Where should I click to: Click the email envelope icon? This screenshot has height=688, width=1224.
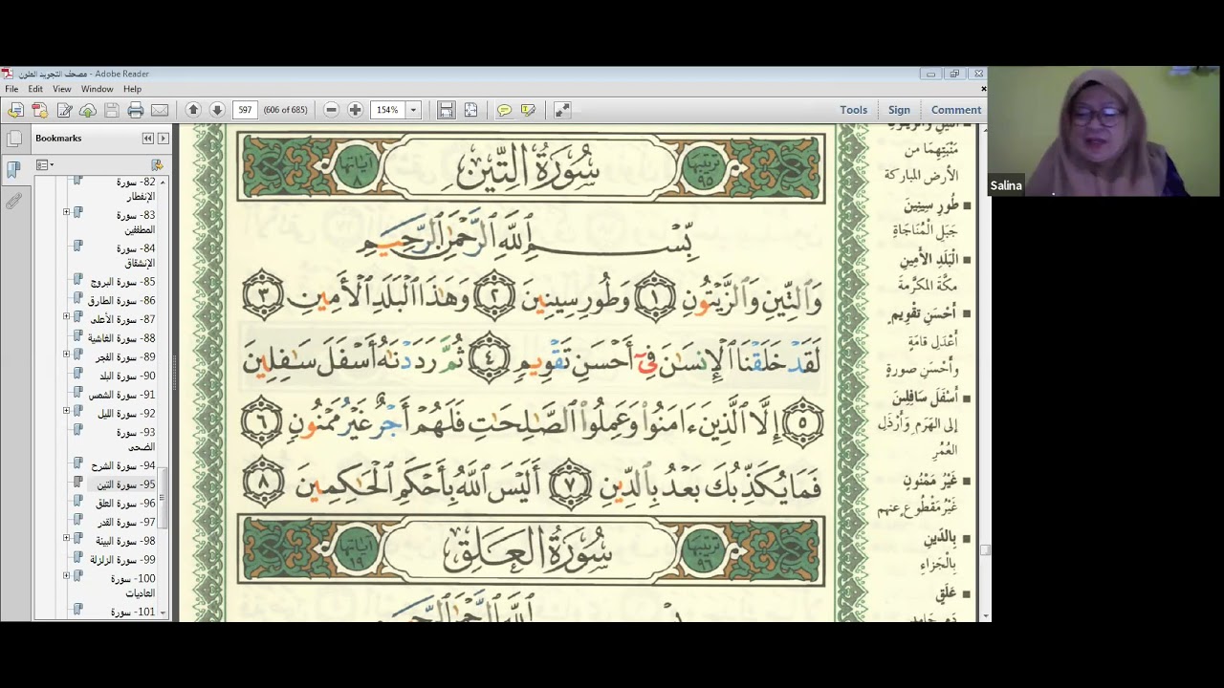tap(160, 111)
